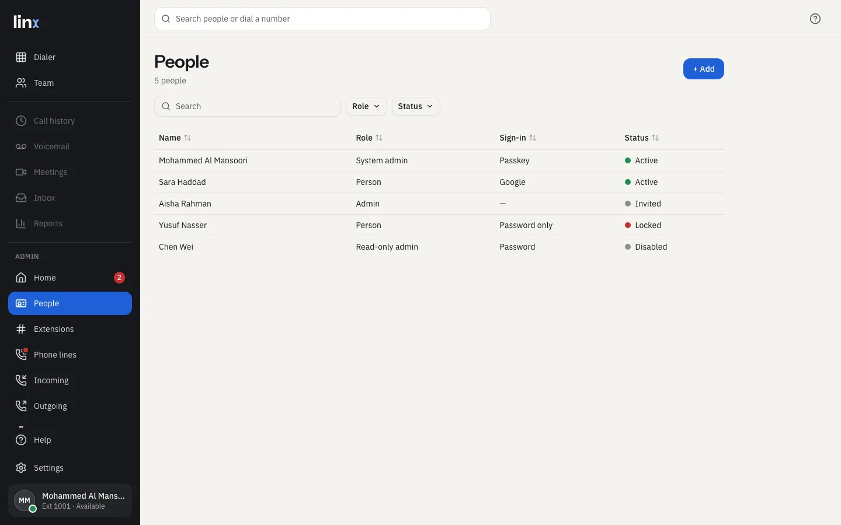
Task: Click the MM profile avatar
Action: (25, 501)
